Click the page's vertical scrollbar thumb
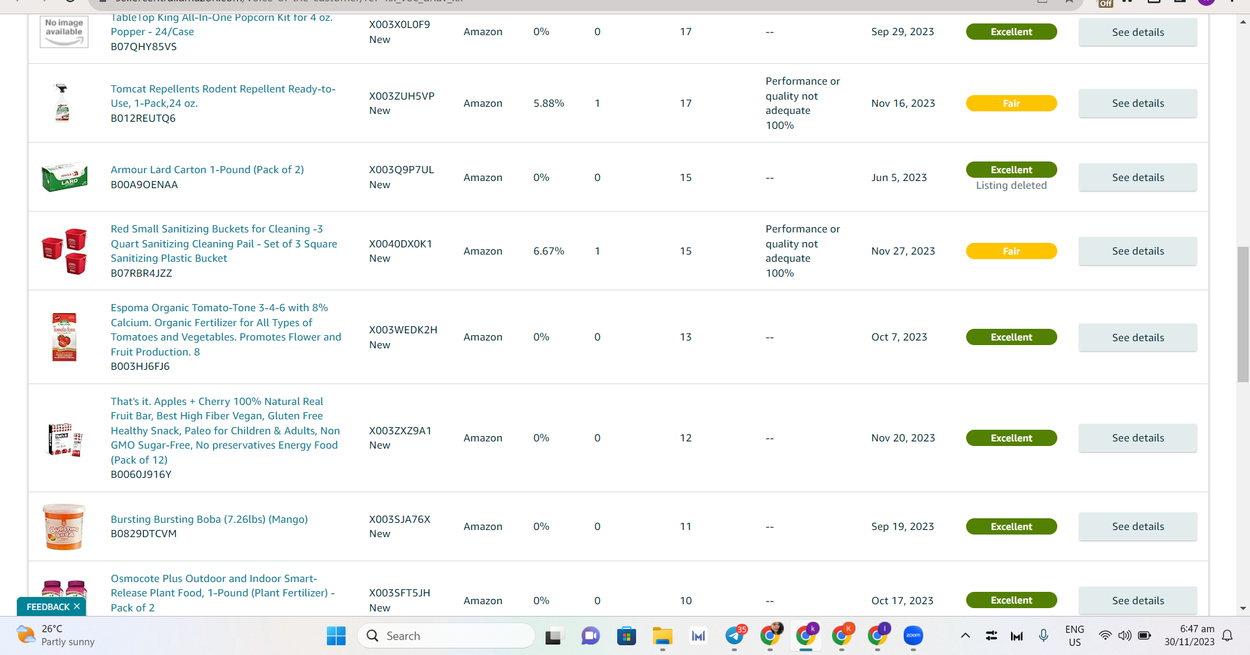The width and height of the screenshot is (1250, 655). [x=1243, y=314]
